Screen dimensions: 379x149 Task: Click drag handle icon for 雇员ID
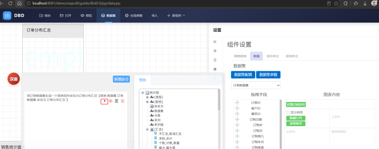237,114
